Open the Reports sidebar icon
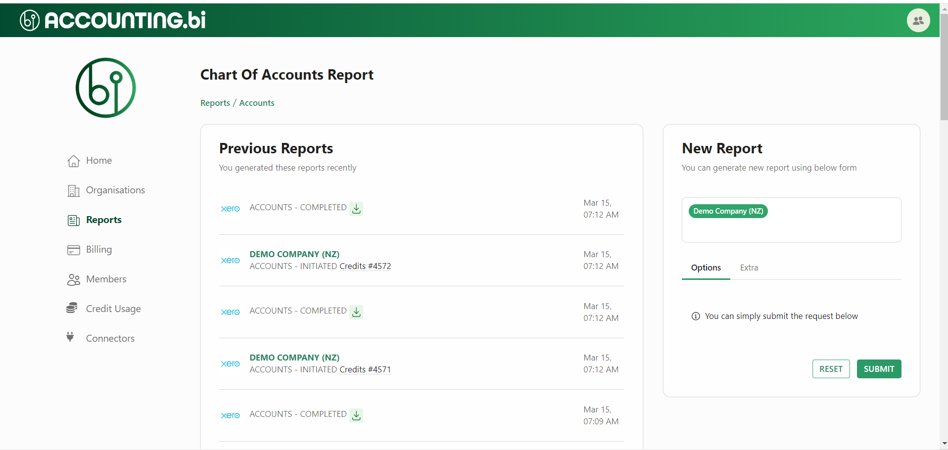 pos(74,220)
